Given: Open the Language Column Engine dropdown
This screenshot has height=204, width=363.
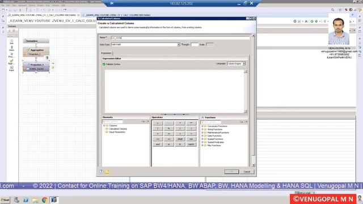Looking at the screenshot, I should pos(244,63).
